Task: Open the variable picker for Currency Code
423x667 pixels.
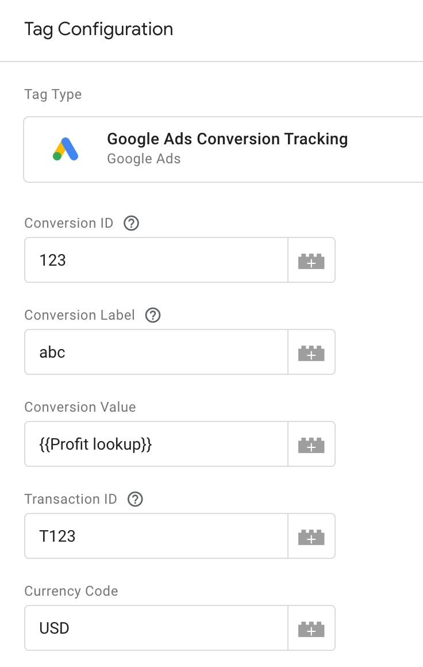Action: point(311,628)
